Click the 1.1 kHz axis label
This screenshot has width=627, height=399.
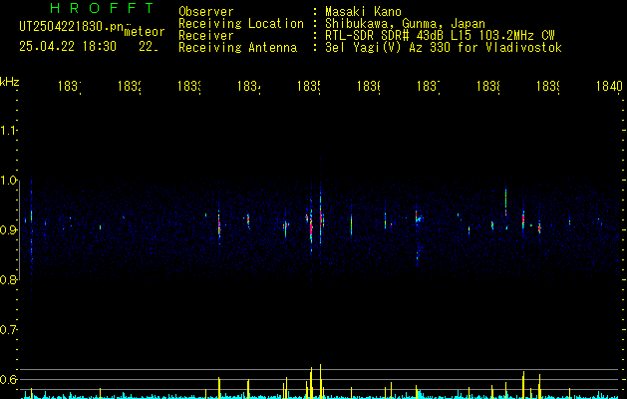(8, 130)
